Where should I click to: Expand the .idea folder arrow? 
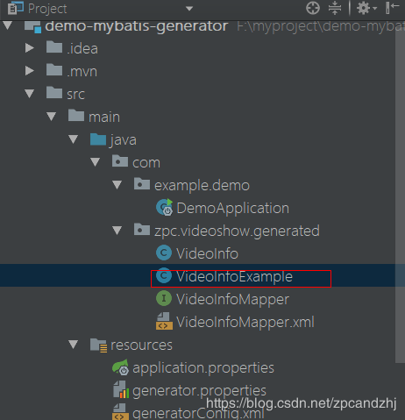pyautogui.click(x=30, y=48)
